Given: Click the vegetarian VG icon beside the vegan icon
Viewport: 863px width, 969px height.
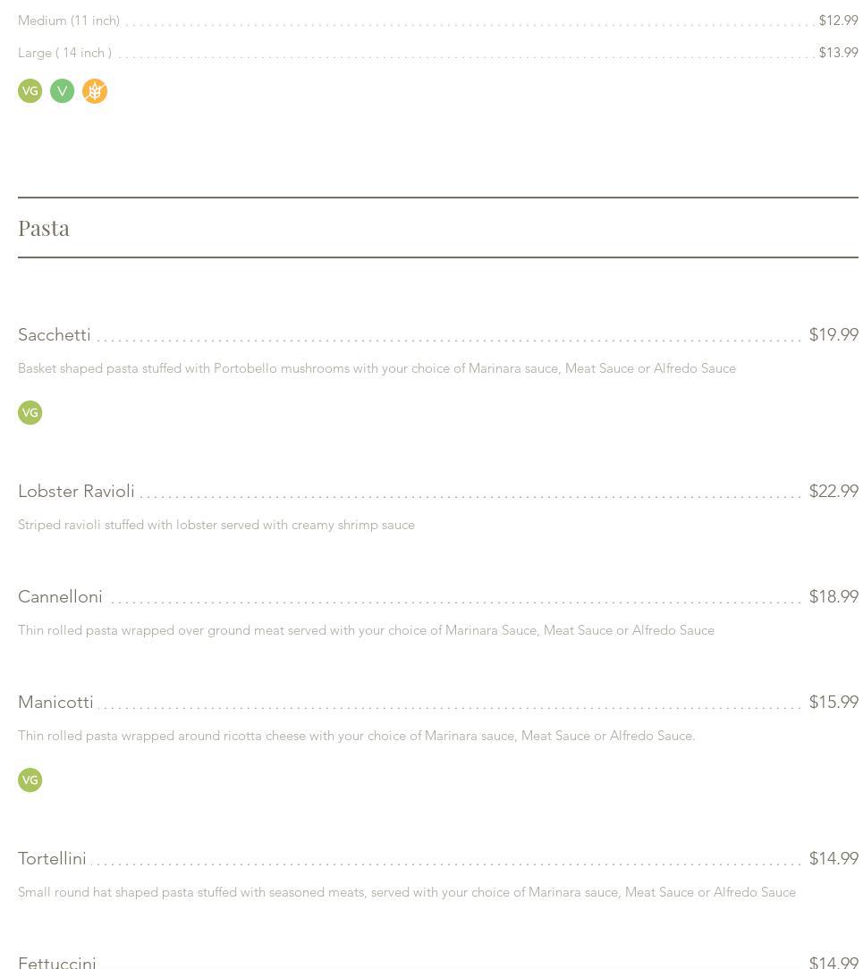Looking at the screenshot, I should [x=30, y=91].
